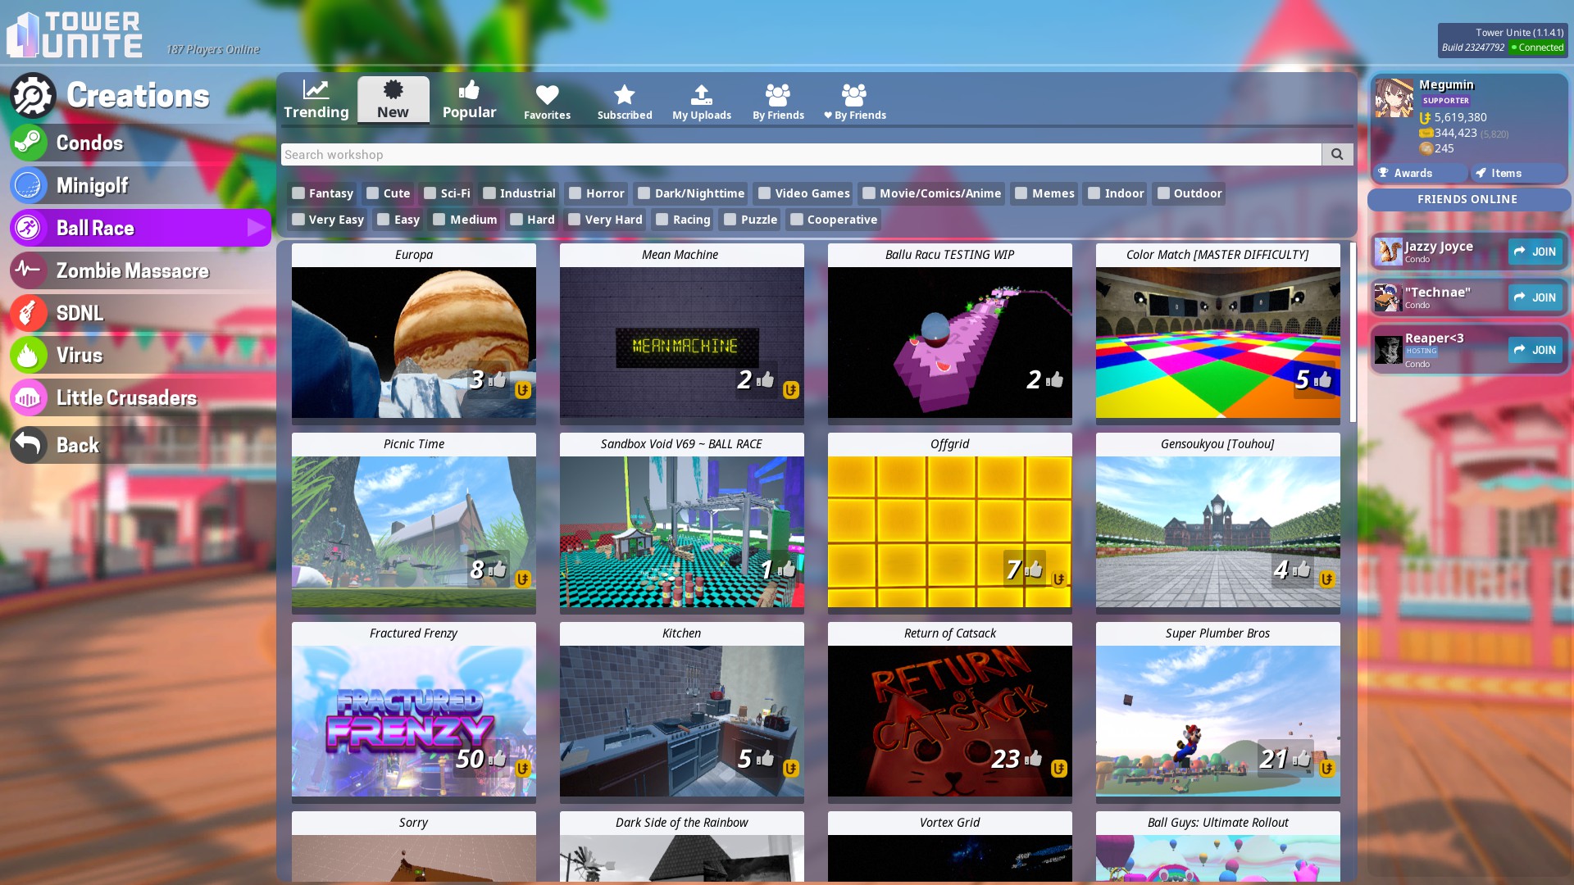Image resolution: width=1574 pixels, height=885 pixels.
Task: Enable the Video Games filter
Action: tap(765, 193)
